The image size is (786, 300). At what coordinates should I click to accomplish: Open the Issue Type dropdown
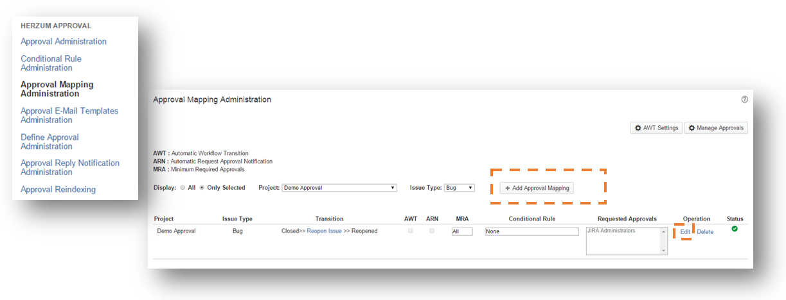click(x=460, y=188)
